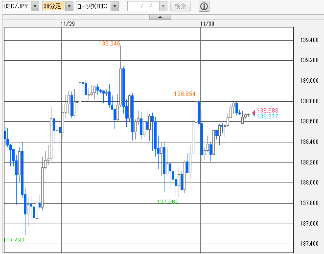Click the 138.800 price axis label
Viewport: 324px width, 254px height.
[309, 101]
